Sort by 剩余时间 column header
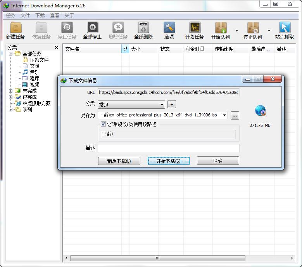302x267 pixels. coord(198,49)
